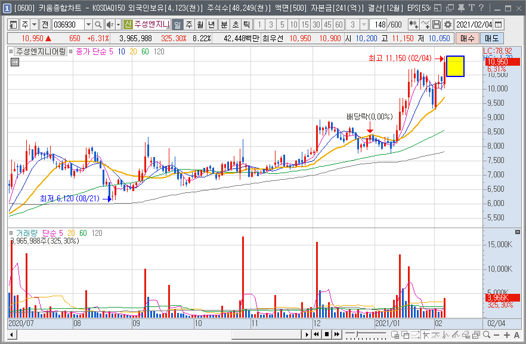This screenshot has height=344, width=526.
Task: Open the calendar date picker icon
Action: [499, 24]
